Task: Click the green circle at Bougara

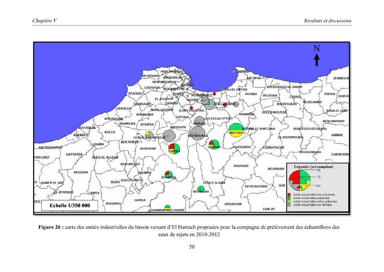Action: point(201,189)
